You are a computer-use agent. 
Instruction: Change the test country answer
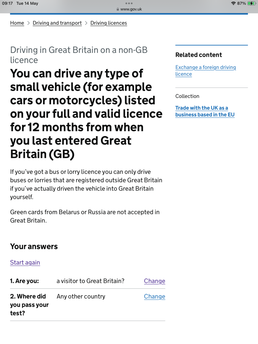pyautogui.click(x=154, y=297)
